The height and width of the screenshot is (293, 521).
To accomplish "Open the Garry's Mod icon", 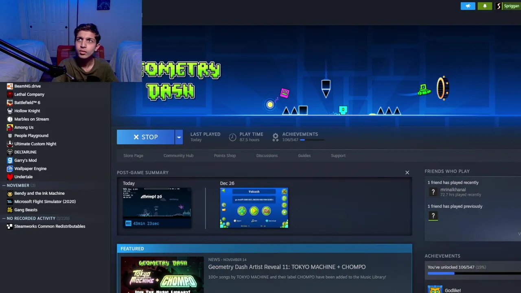I will click(x=10, y=160).
